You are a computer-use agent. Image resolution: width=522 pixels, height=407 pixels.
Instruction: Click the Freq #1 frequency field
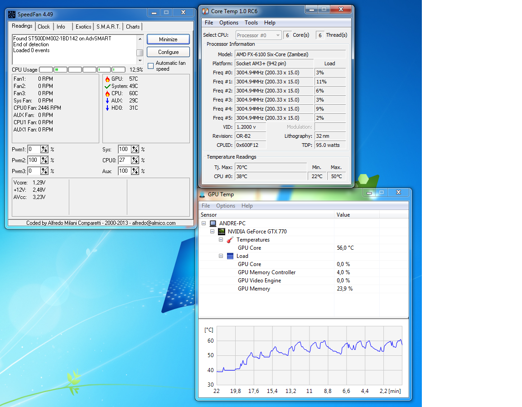(x=274, y=82)
